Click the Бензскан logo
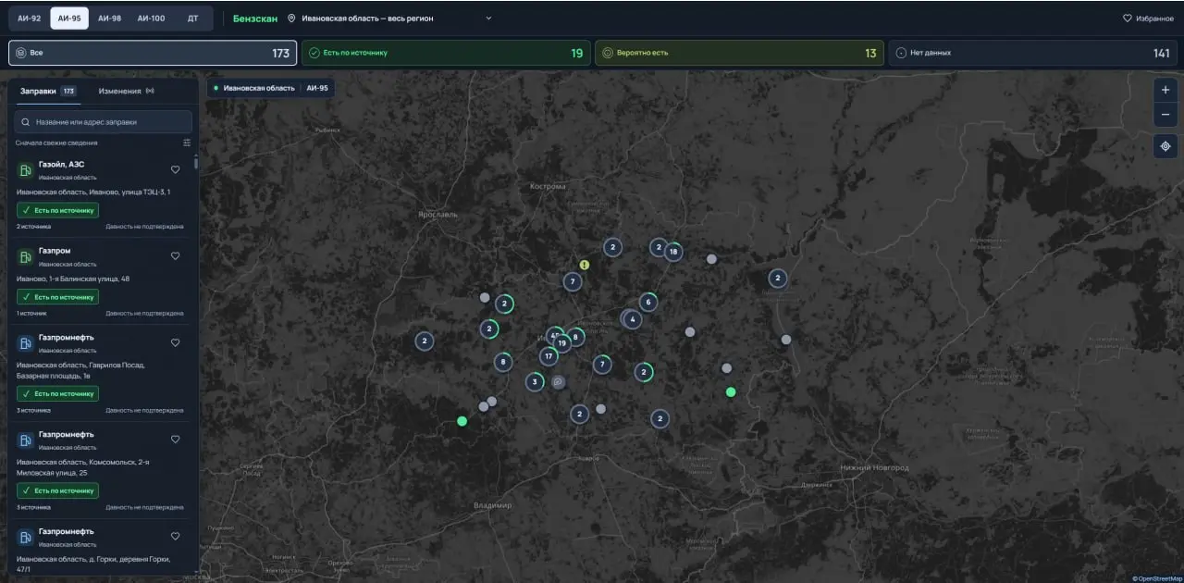 pyautogui.click(x=254, y=19)
